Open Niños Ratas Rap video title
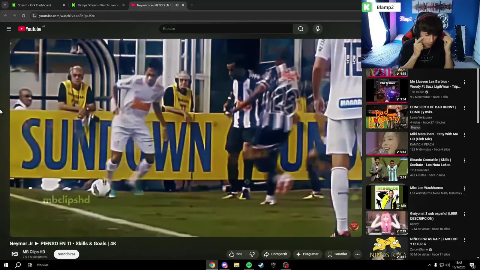The height and width of the screenshot is (270, 480). point(434,241)
